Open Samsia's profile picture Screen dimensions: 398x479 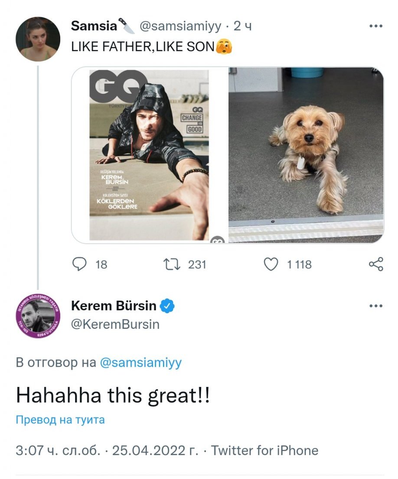(38, 39)
